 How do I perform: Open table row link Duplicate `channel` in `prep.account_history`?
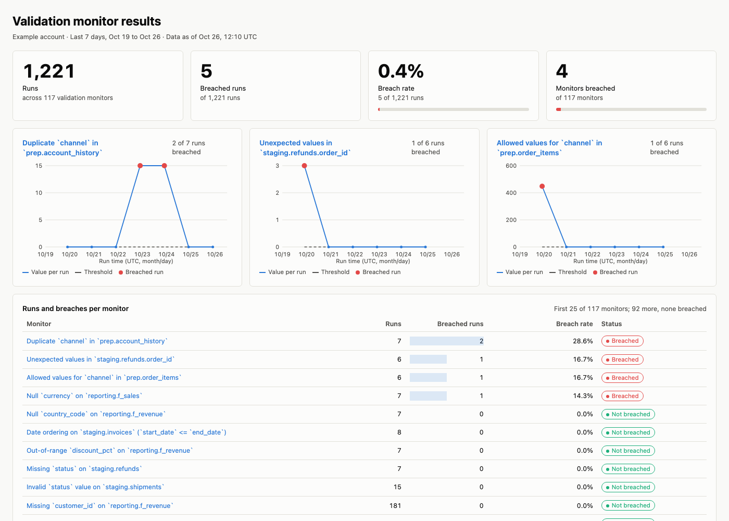pos(97,341)
